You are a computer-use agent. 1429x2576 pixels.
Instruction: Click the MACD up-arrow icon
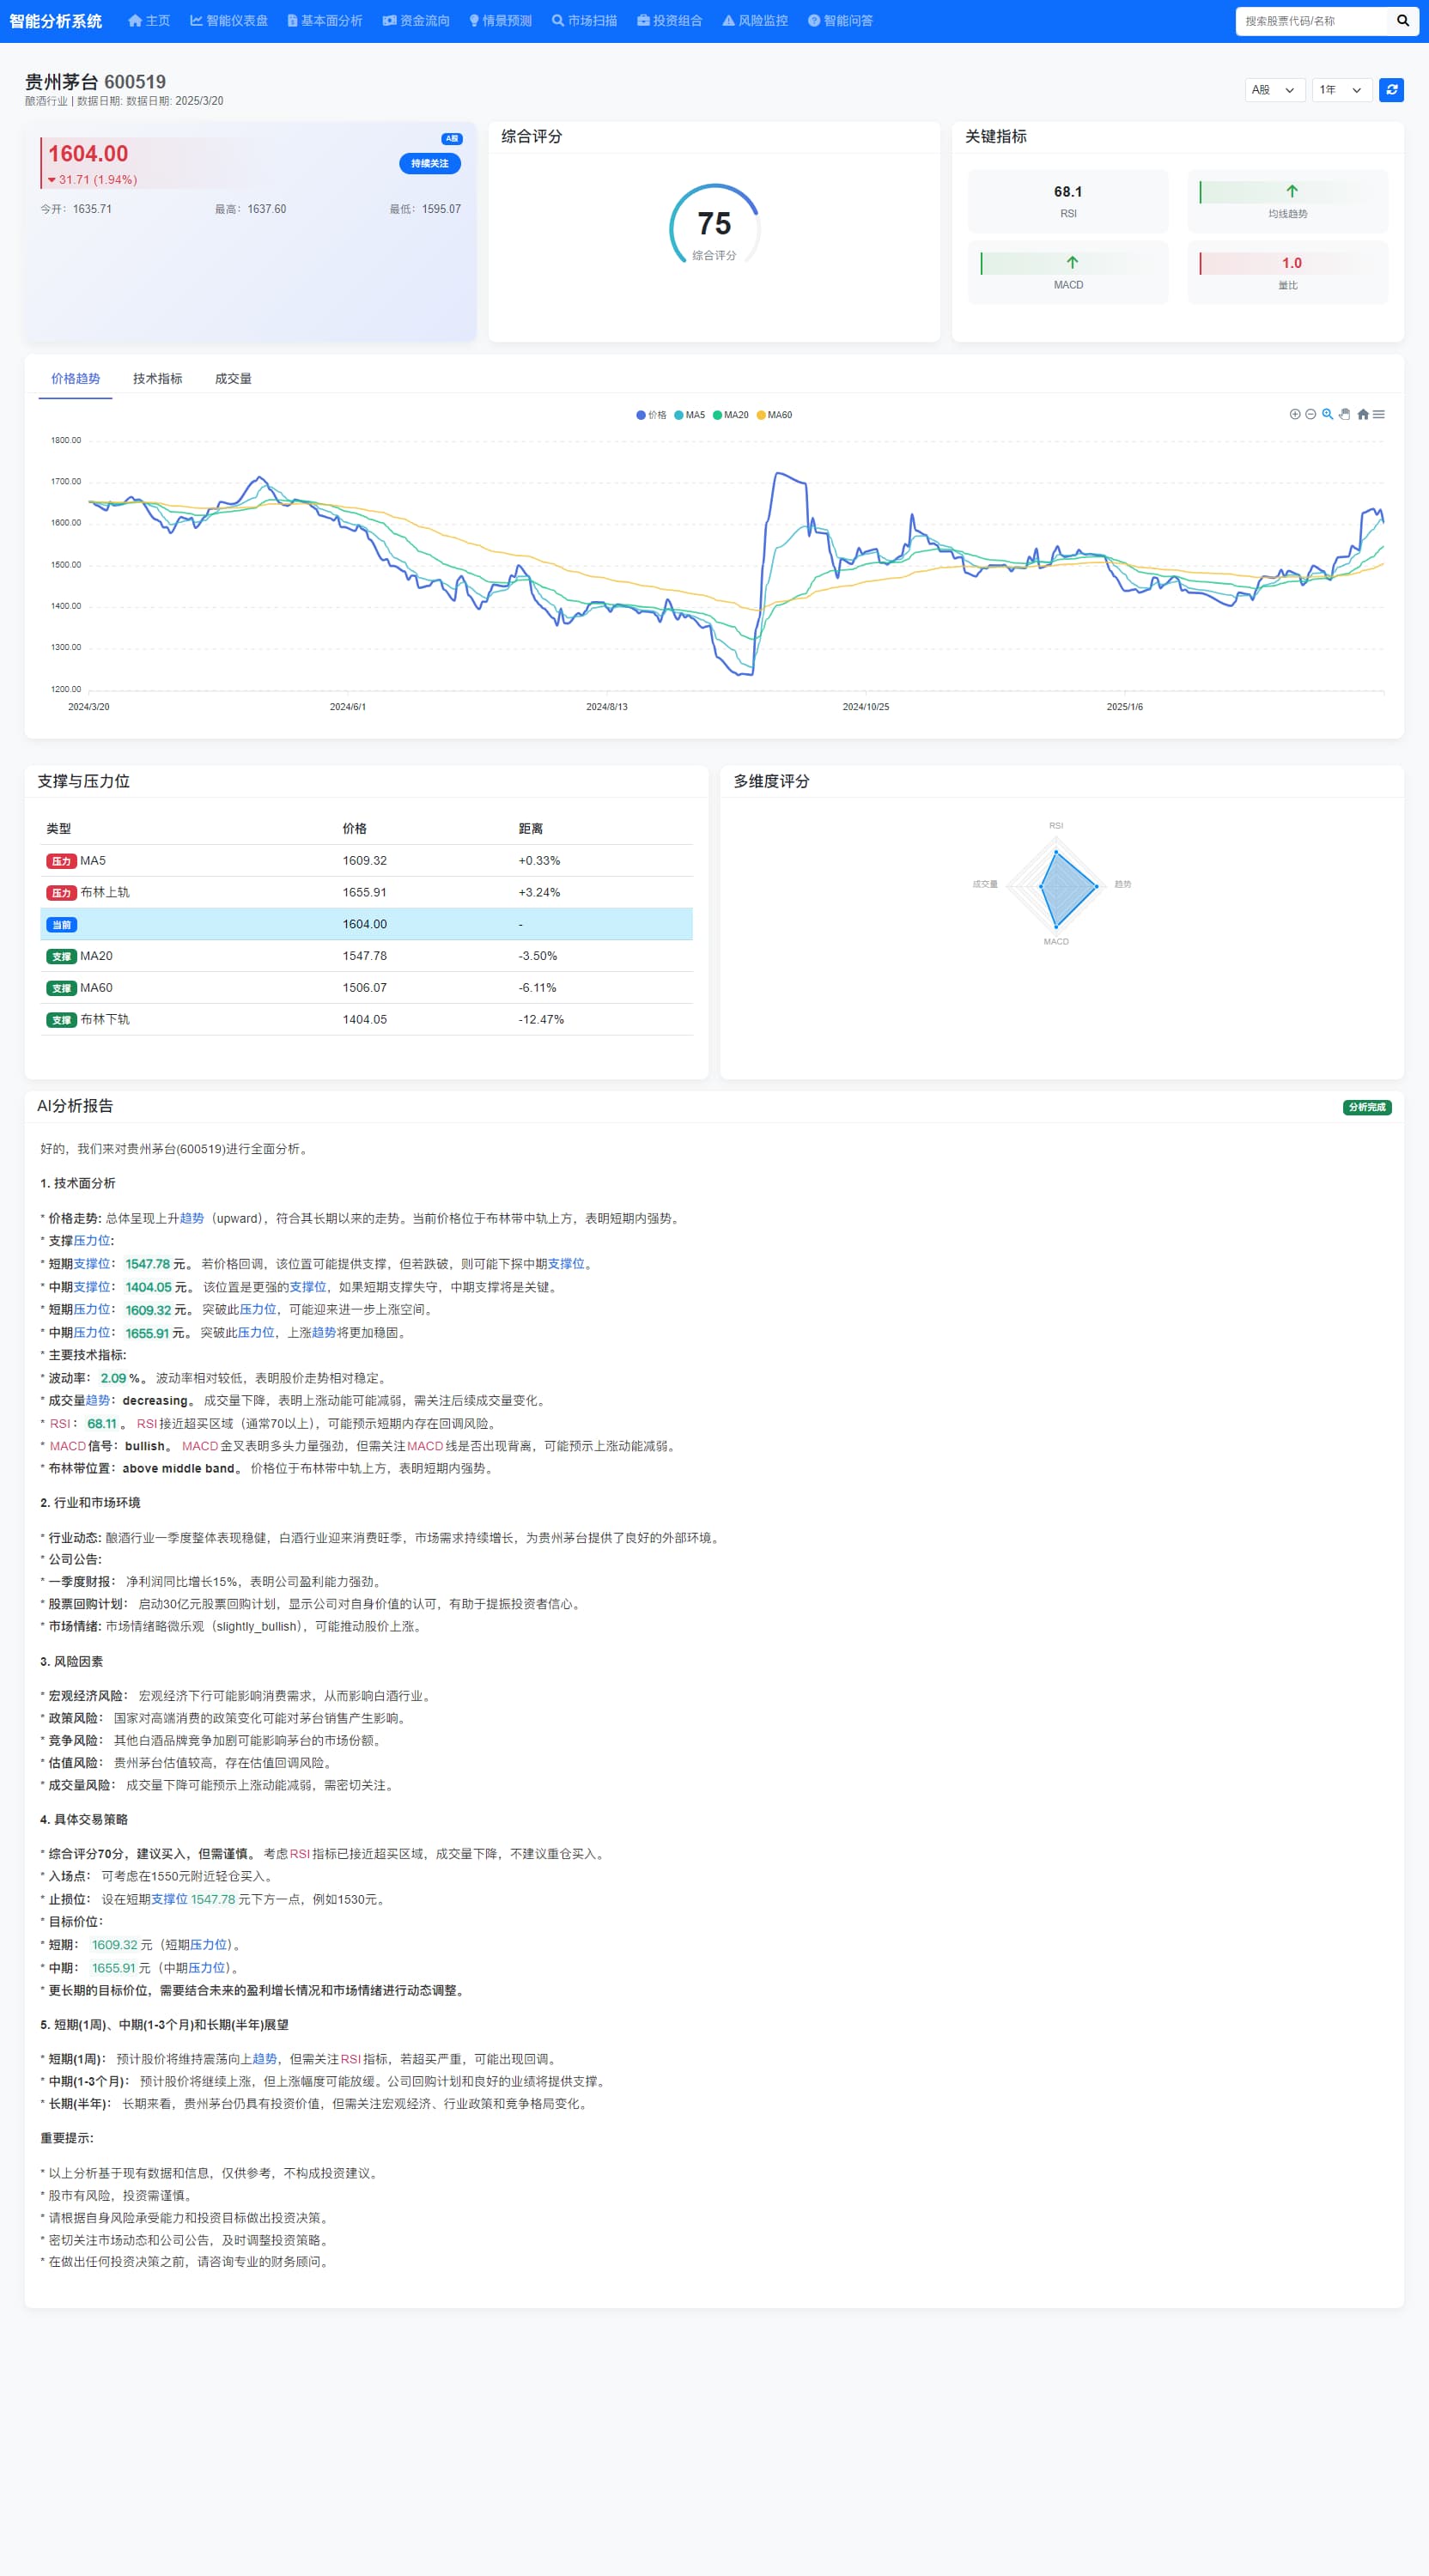(x=1072, y=262)
